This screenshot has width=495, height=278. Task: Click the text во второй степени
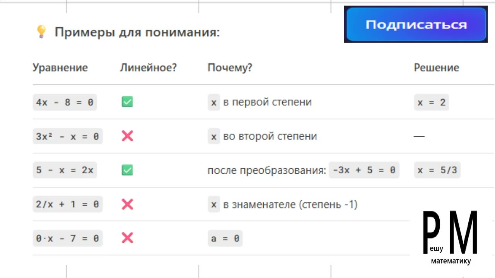coord(270,136)
